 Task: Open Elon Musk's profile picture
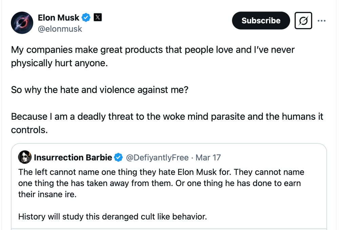pyautogui.click(x=22, y=23)
